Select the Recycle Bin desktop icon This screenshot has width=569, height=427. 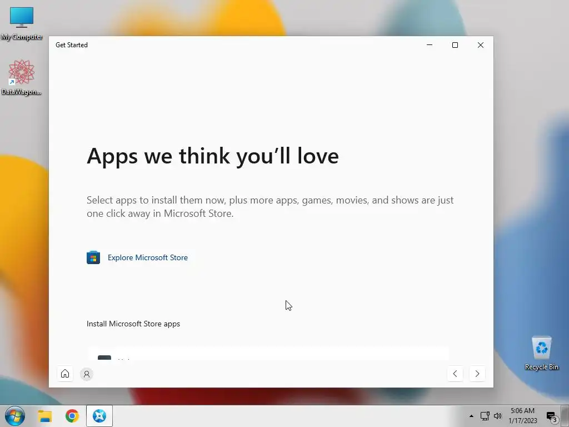(x=541, y=353)
